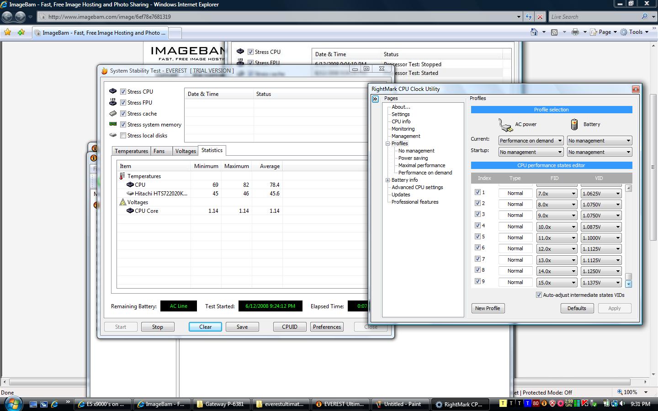Screen dimensions: 658x411
Task: Click the Voltages warning triangle icon
Action: tap(122, 202)
